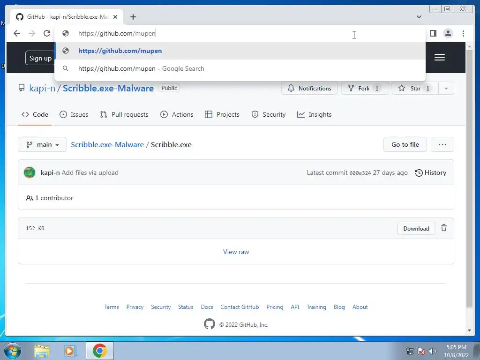This screenshot has height=360, width=480.
Task: Open the Privacy footer link
Action: point(135,307)
